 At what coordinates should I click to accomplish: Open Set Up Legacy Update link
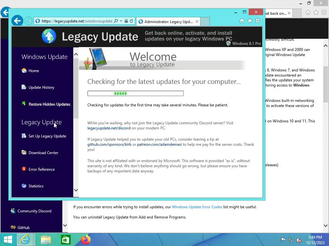coord(48,136)
